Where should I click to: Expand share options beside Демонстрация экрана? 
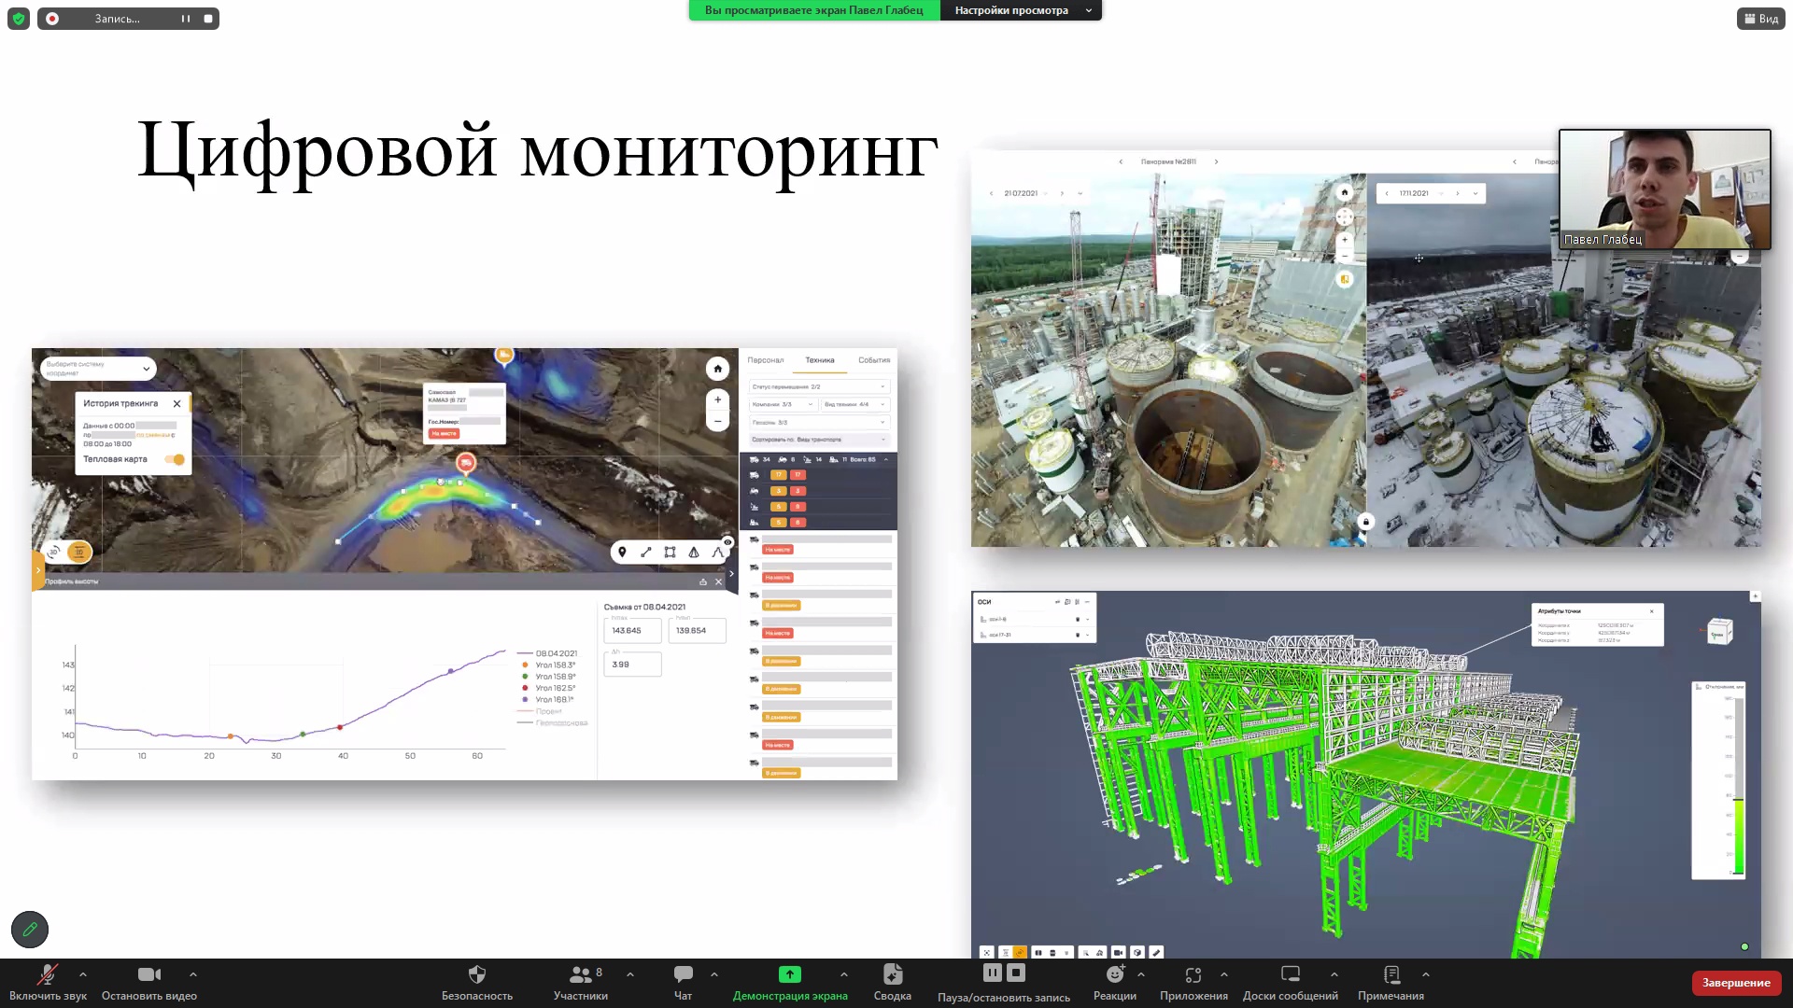[x=844, y=974]
